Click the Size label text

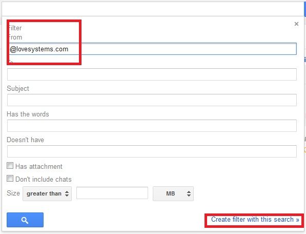(x=13, y=193)
